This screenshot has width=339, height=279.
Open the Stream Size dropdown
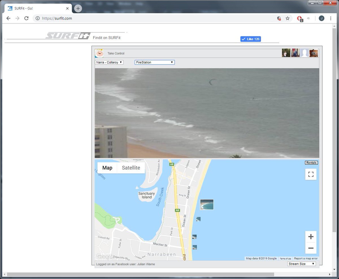302,264
